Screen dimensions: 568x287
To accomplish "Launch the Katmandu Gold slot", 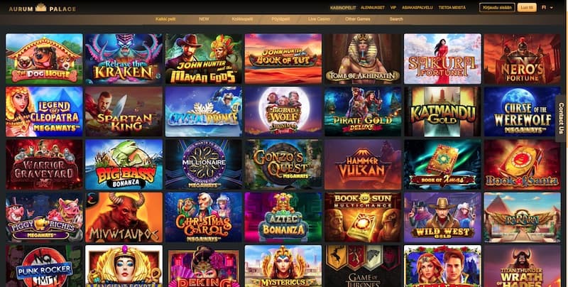I will tap(442, 112).
